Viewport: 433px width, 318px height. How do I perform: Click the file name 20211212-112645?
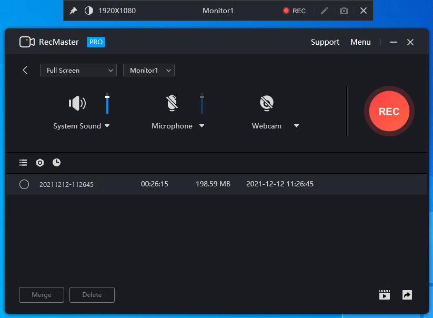66,185
